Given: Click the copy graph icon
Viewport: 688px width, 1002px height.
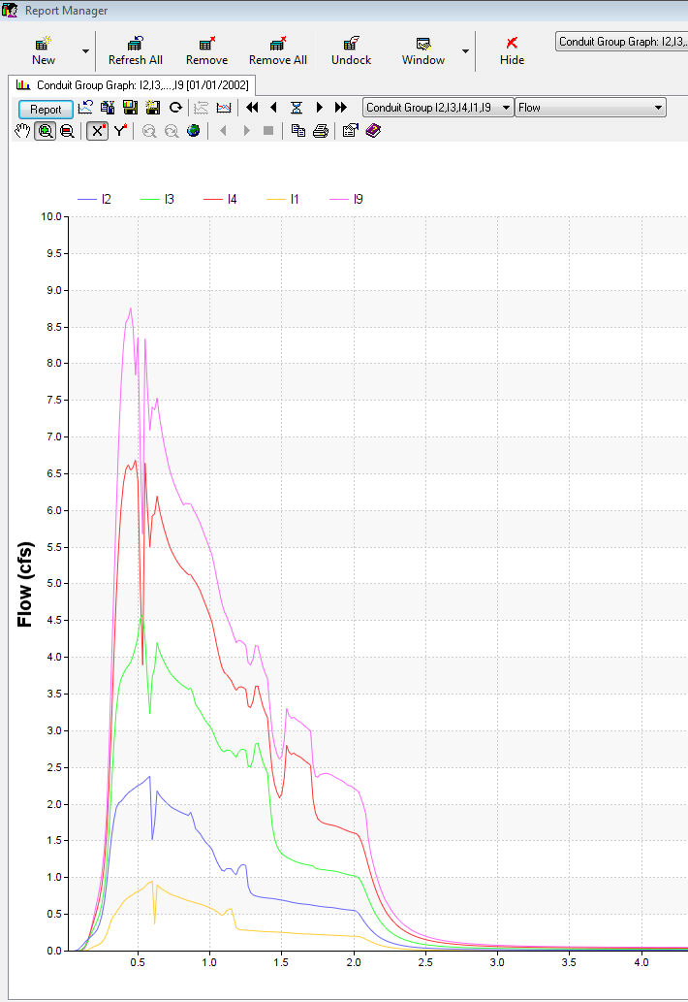Looking at the screenshot, I should click(x=298, y=131).
